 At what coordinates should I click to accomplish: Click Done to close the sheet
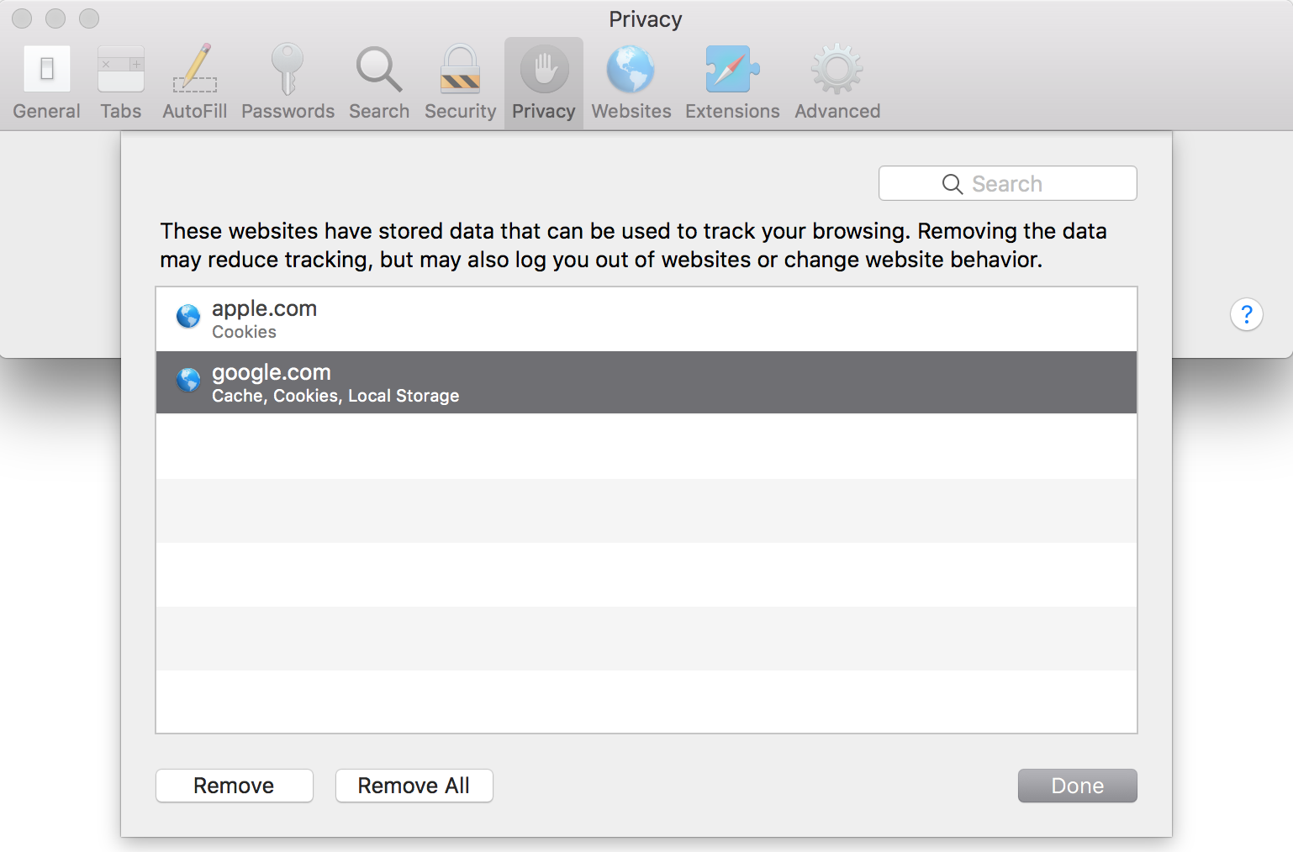(1078, 786)
